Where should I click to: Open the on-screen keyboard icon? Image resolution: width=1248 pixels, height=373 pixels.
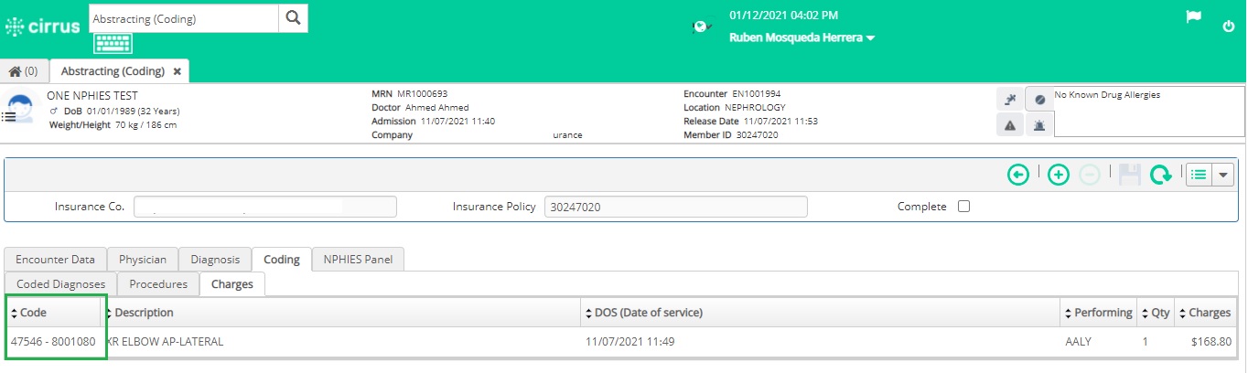[x=113, y=43]
